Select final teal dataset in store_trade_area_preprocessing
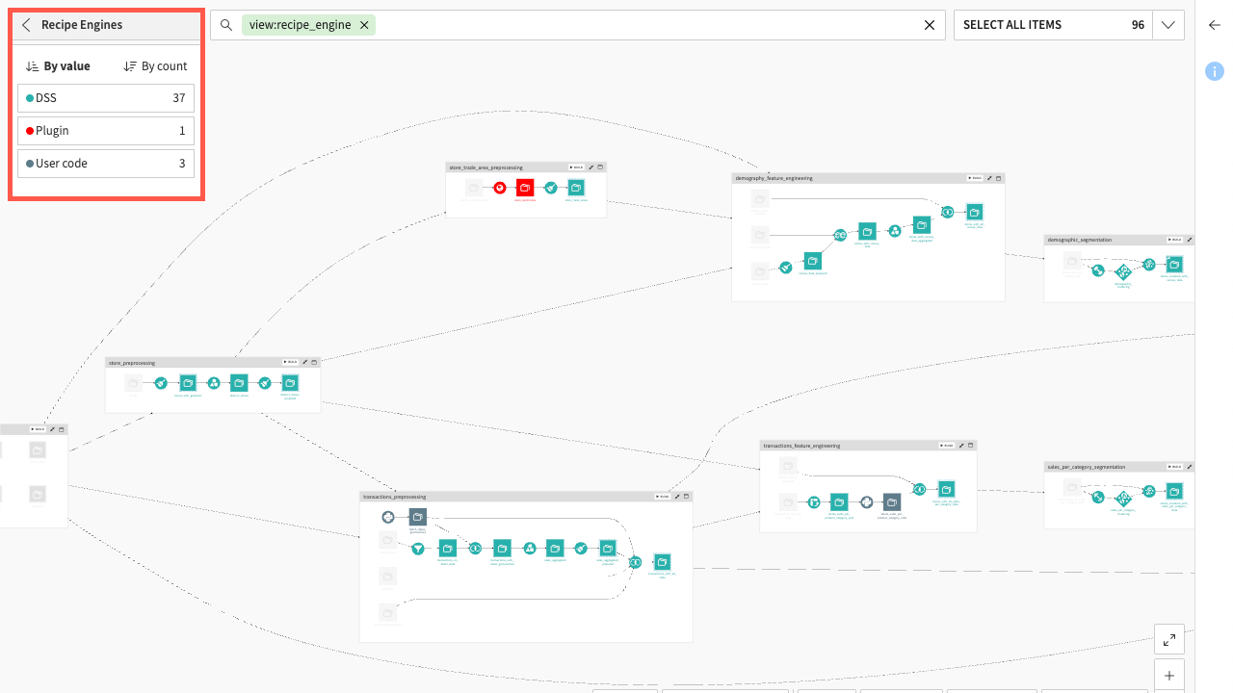Viewport: 1233px width, 693px height. tap(575, 188)
